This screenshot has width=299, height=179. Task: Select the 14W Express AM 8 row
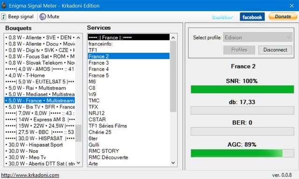pos(40,119)
